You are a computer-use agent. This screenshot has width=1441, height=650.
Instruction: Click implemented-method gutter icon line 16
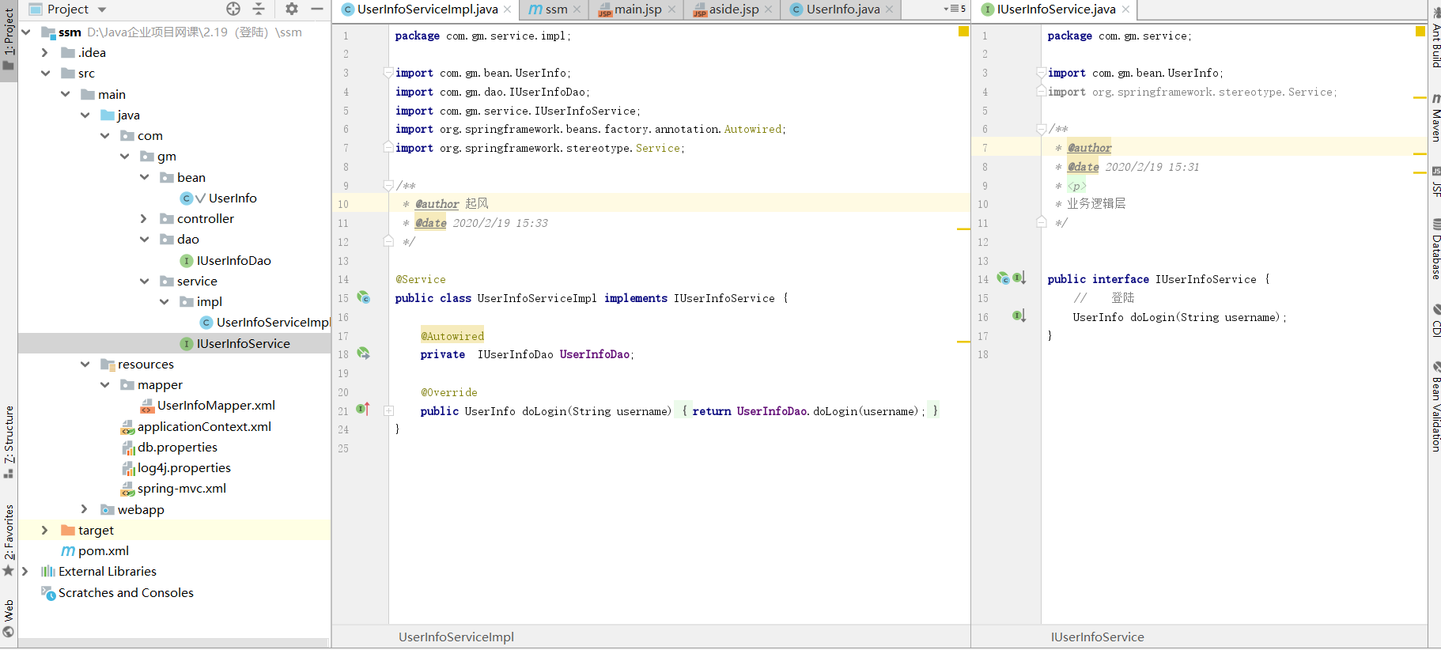1019,316
